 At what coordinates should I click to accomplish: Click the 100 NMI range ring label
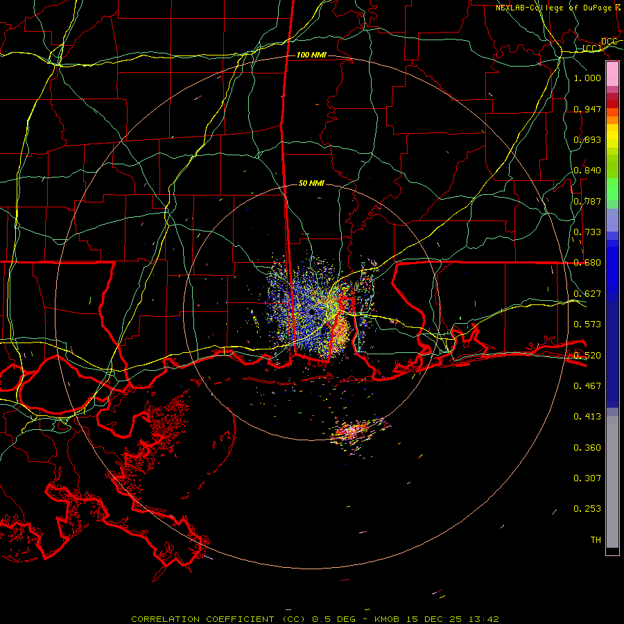point(311,55)
